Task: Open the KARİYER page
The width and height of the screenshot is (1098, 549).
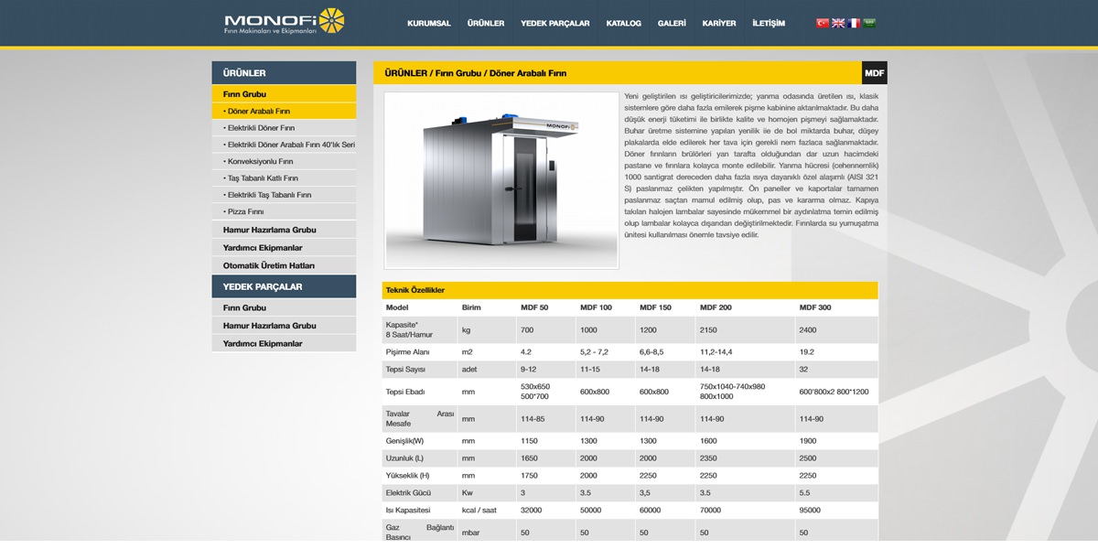Action: pos(719,23)
